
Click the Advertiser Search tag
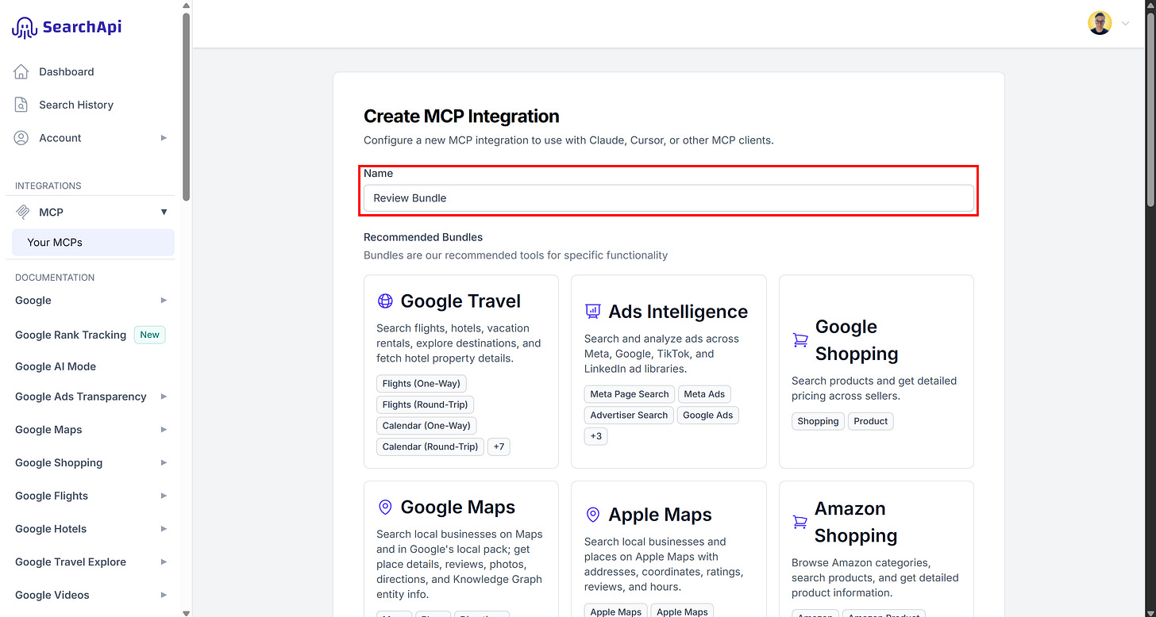[629, 415]
